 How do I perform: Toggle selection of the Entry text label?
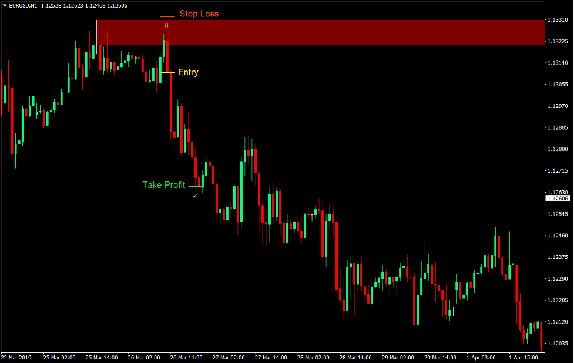(188, 72)
